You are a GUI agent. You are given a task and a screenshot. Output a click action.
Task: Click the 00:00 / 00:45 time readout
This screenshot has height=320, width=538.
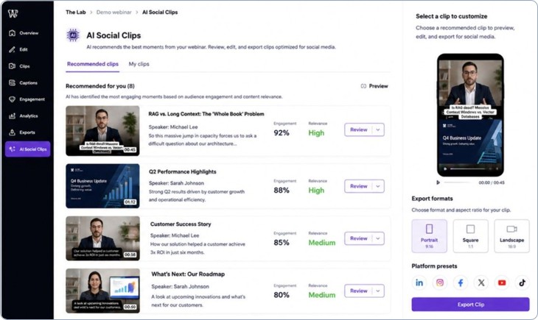point(492,182)
